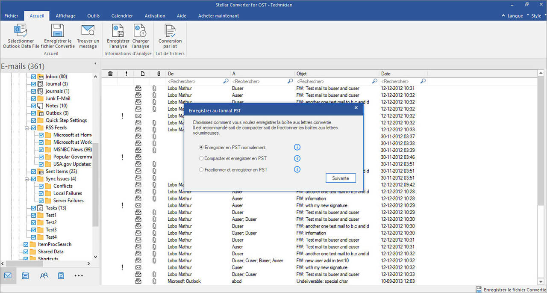Screen dimensions: 547x293
Task: Switch to mail view in bottom bar
Action: (x=8, y=275)
